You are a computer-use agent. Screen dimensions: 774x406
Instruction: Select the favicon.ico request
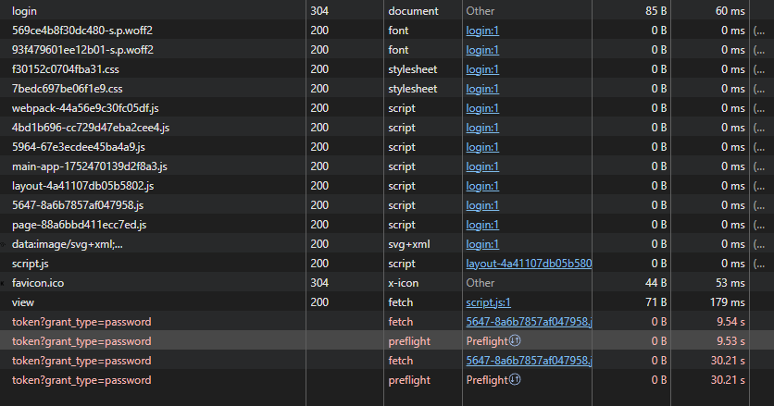(x=38, y=283)
